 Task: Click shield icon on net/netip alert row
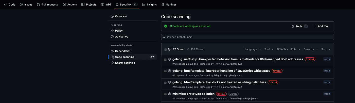pyautogui.click(x=170, y=59)
